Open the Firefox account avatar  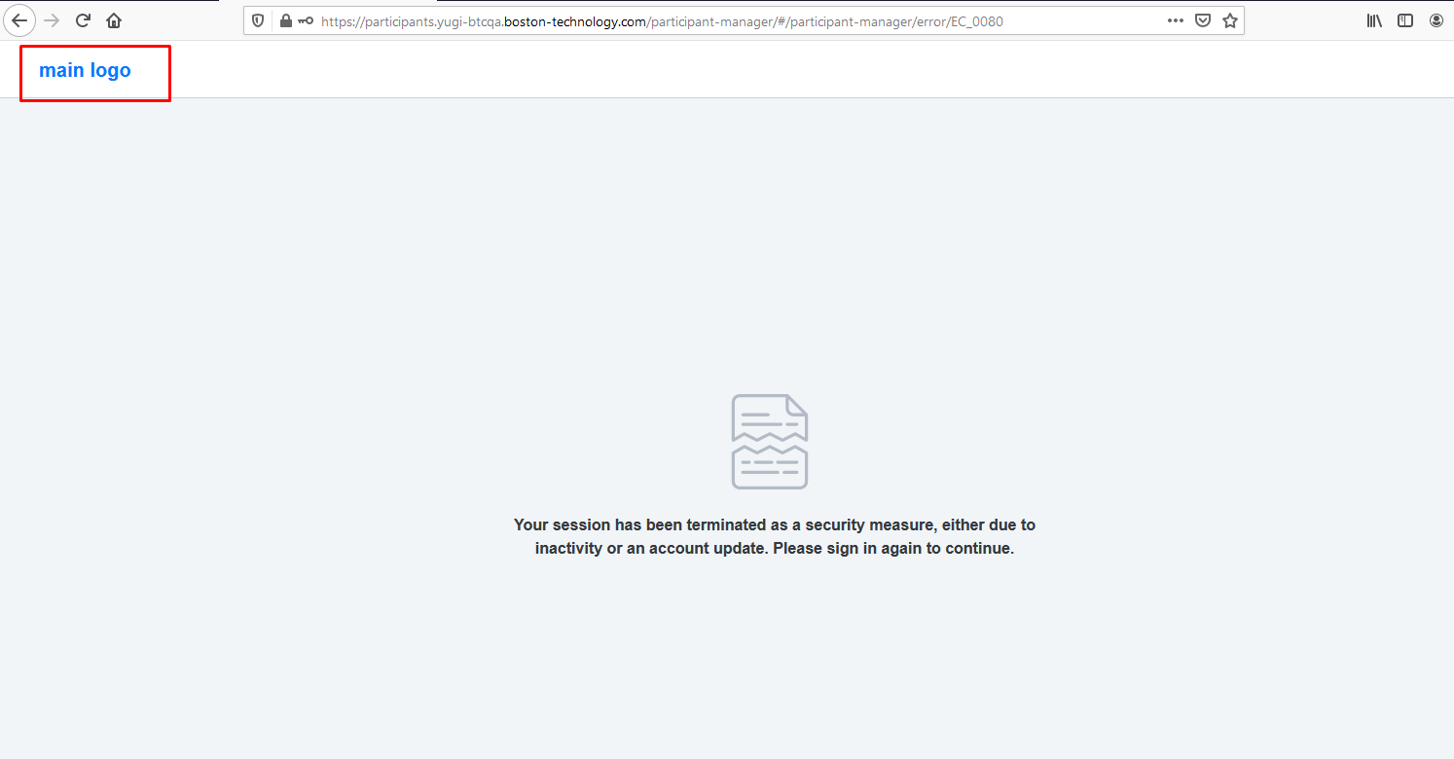tap(1436, 20)
